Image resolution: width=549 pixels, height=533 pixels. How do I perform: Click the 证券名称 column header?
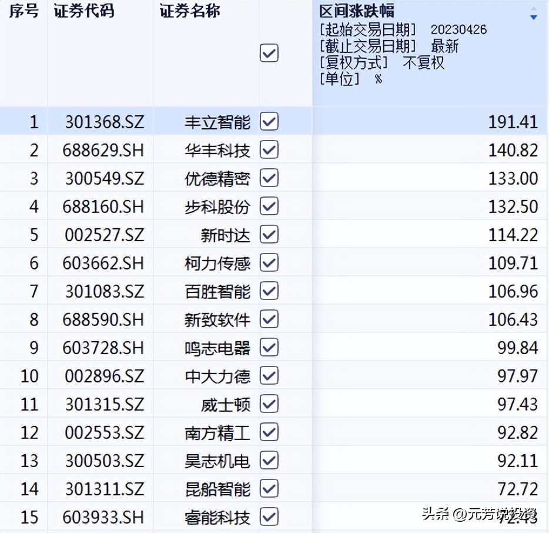point(189,11)
